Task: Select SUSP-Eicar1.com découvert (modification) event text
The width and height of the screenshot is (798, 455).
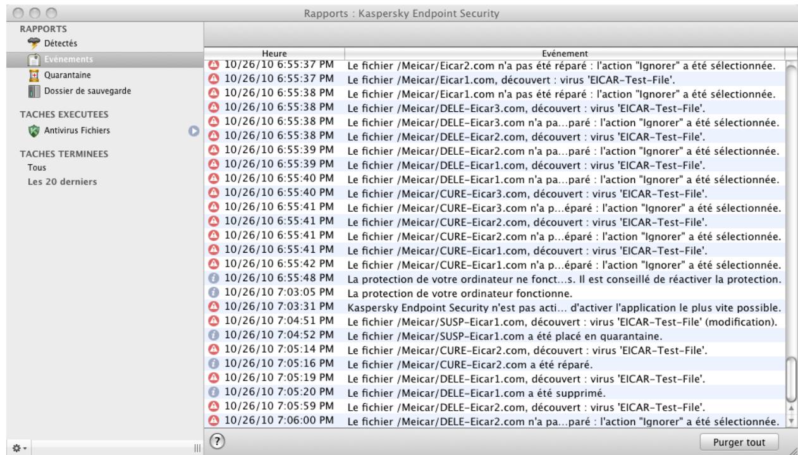Action: [x=562, y=322]
